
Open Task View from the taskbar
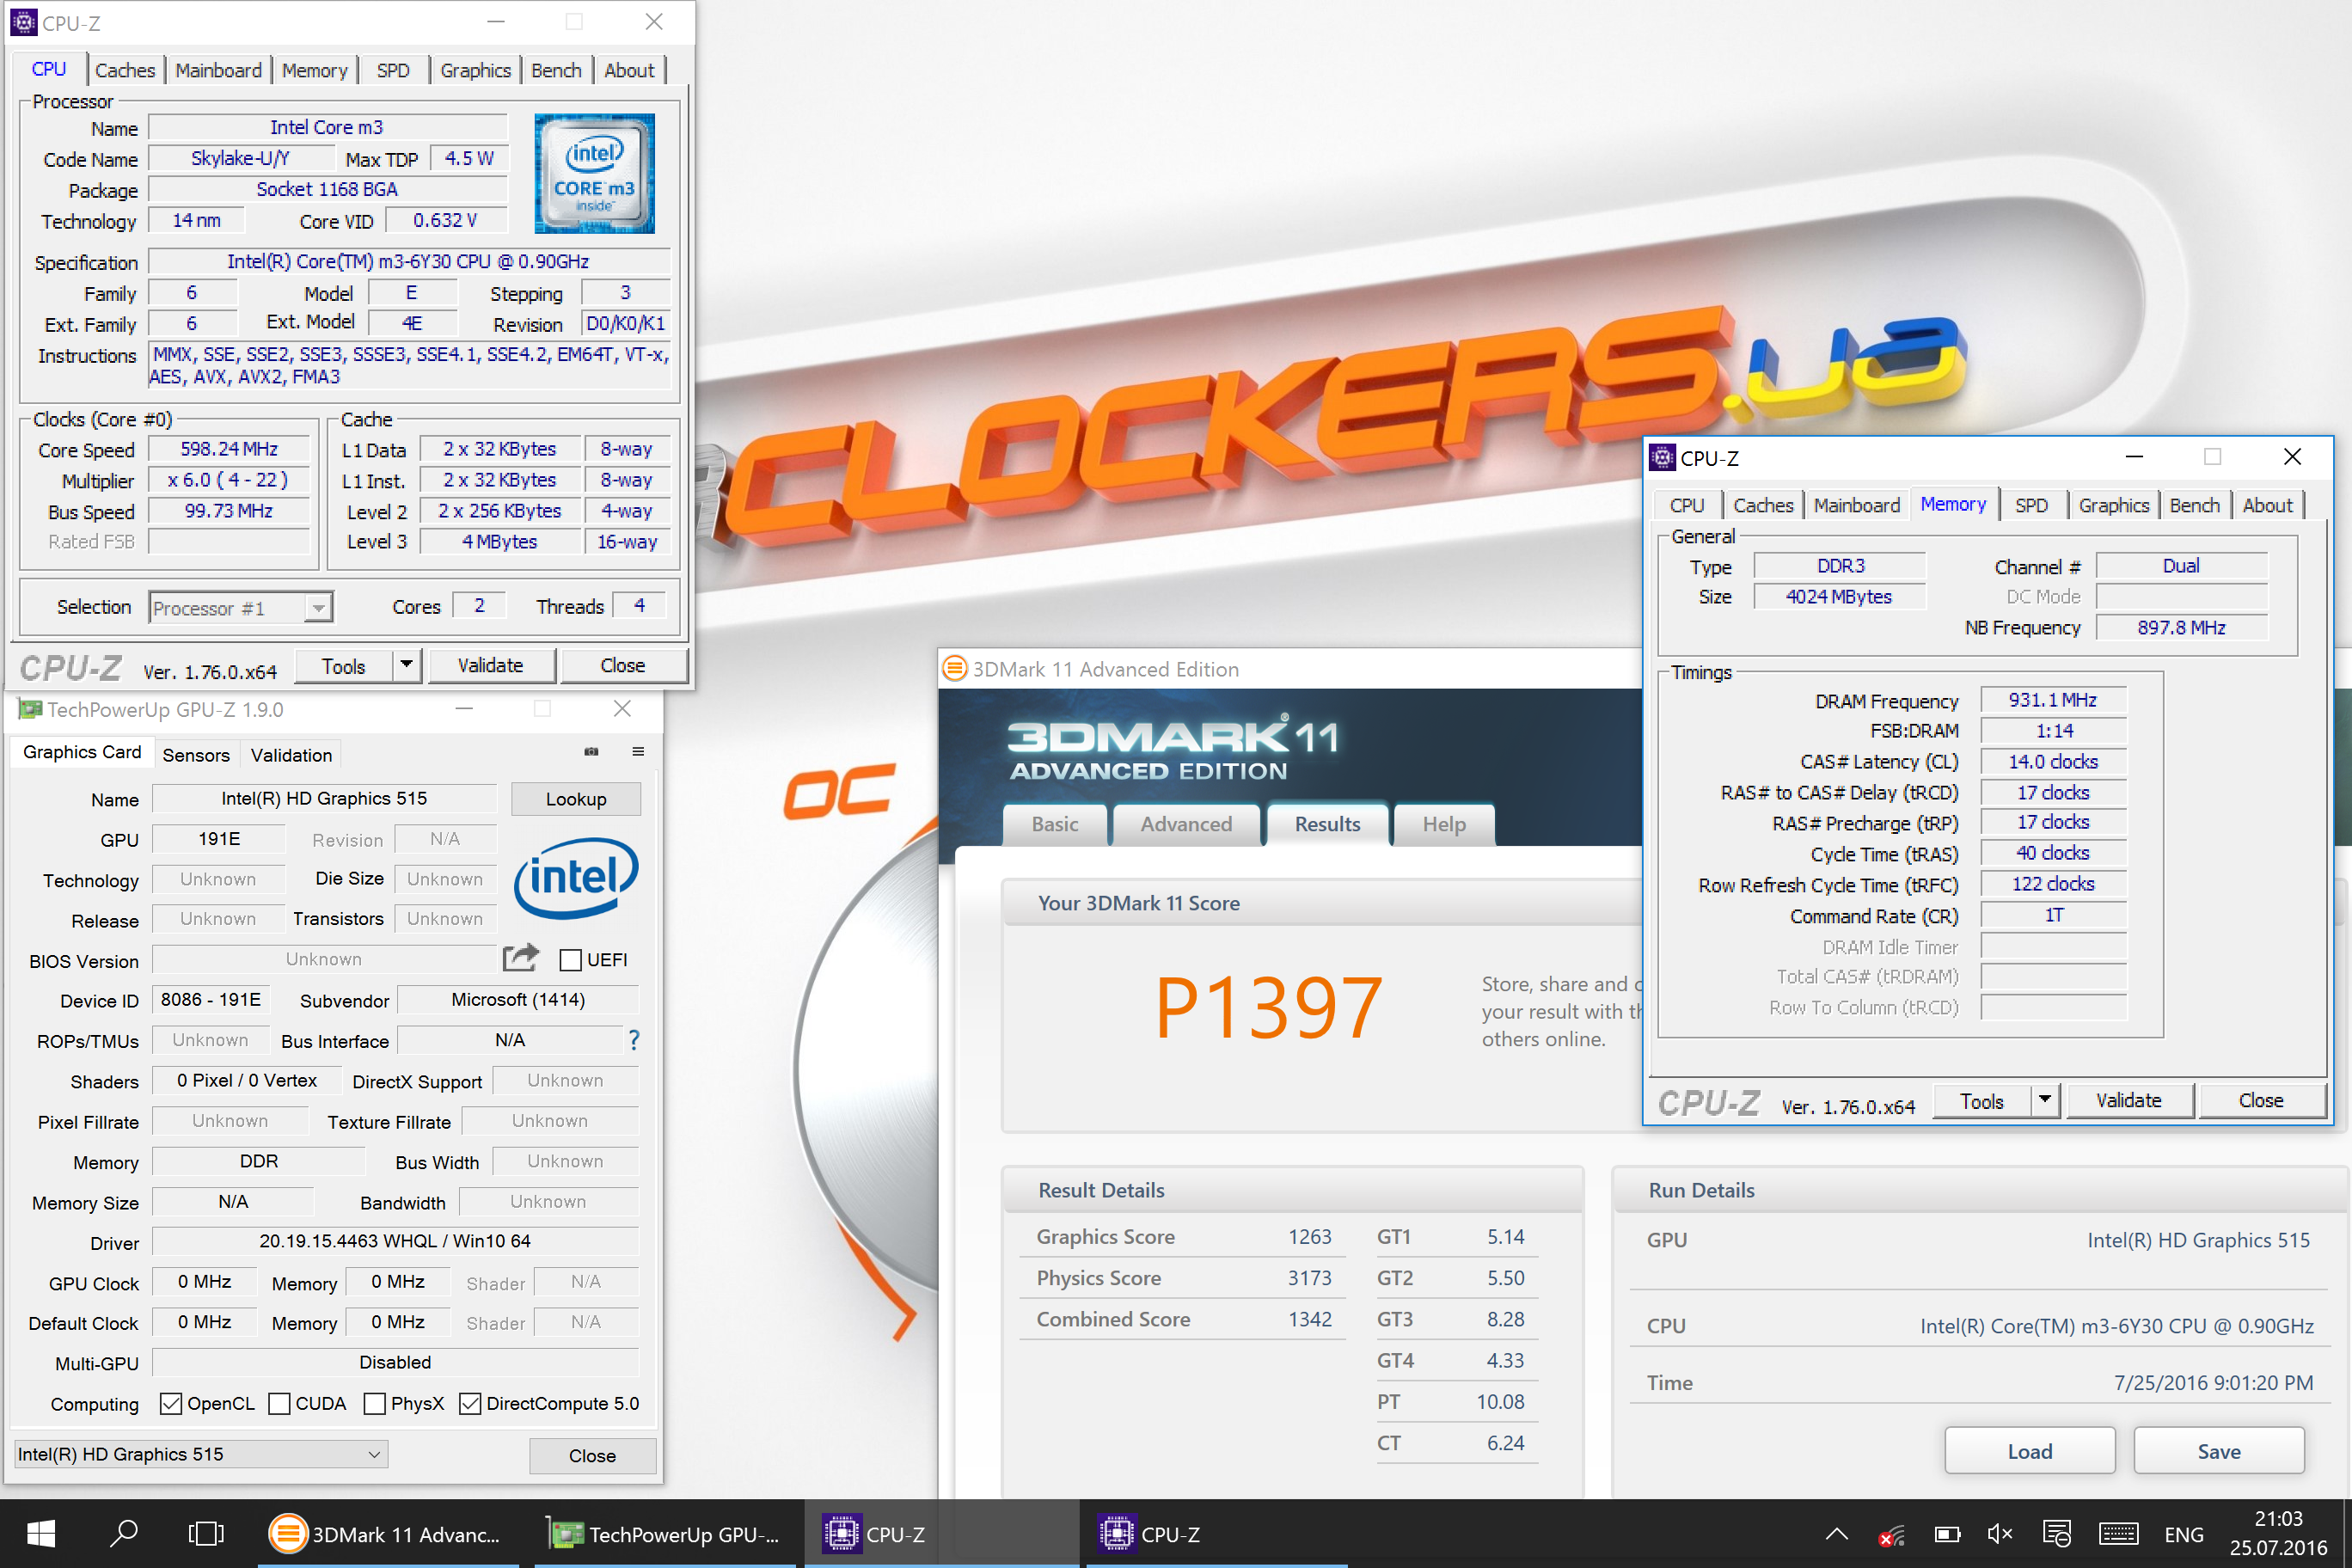(x=206, y=1534)
